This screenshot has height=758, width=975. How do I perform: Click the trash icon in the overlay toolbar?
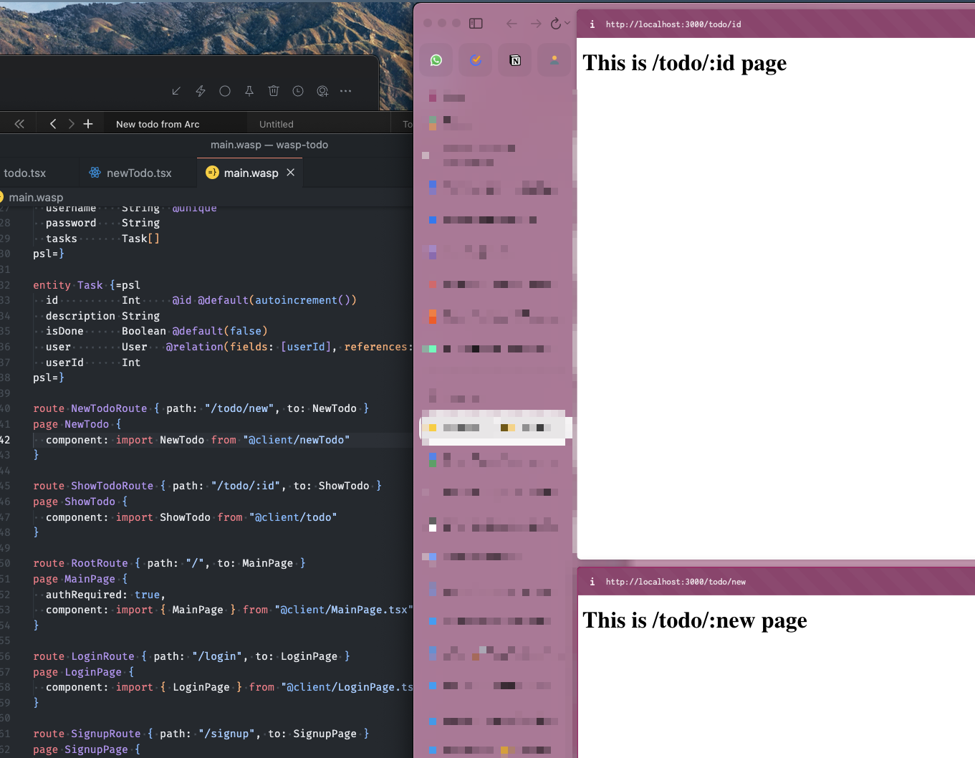click(x=274, y=91)
